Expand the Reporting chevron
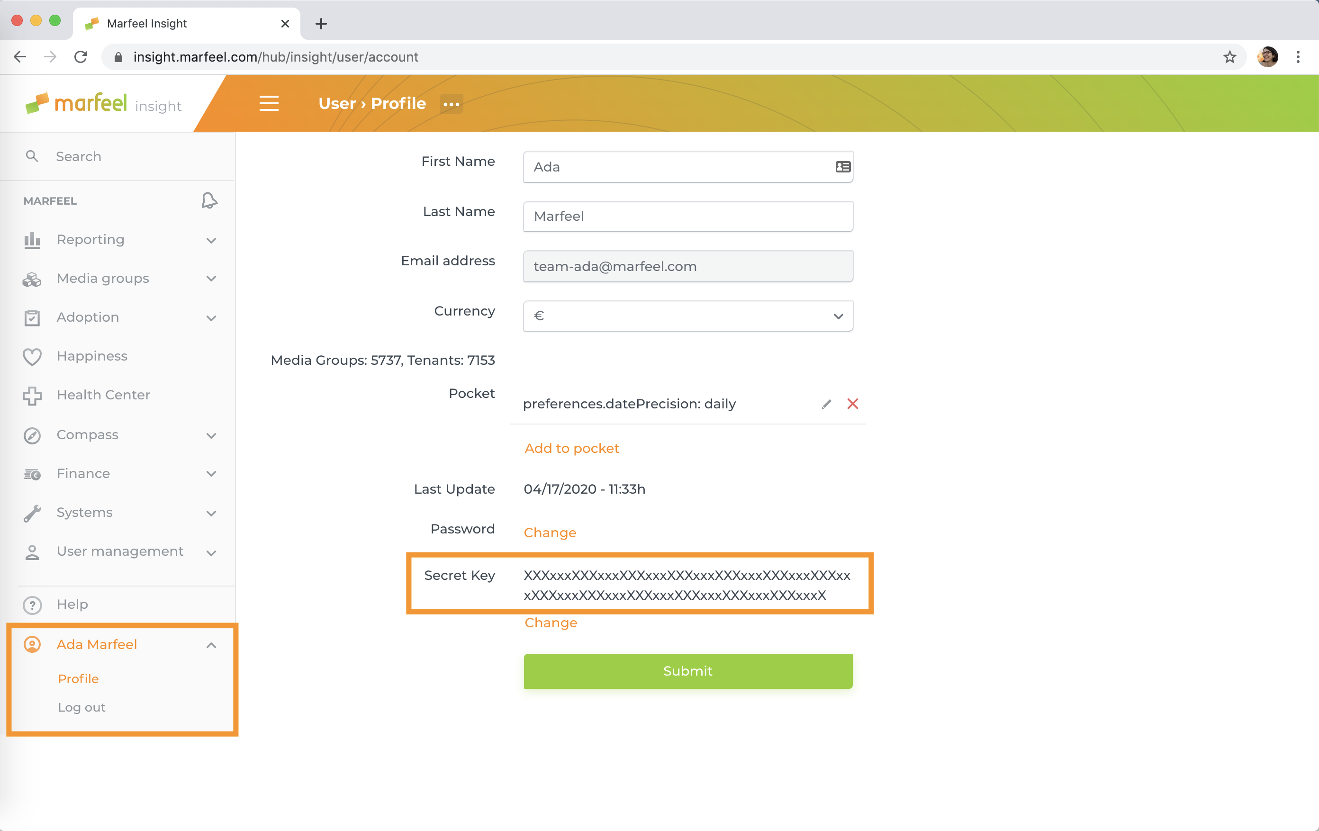Screen dimensions: 1319x831 (x=211, y=241)
